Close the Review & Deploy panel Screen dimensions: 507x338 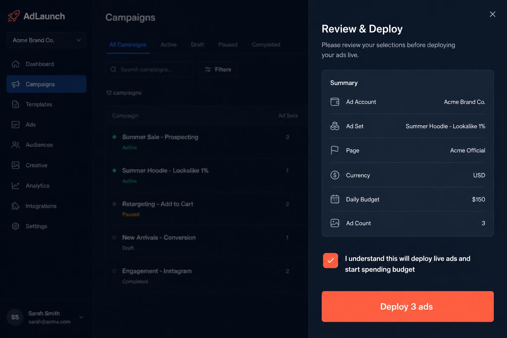click(x=492, y=14)
